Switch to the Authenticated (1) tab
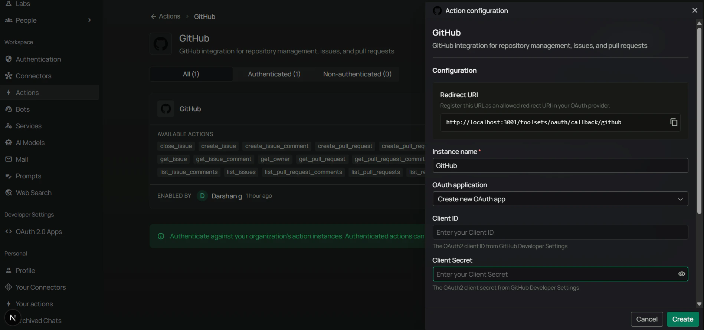This screenshot has height=330, width=704. pos(274,74)
